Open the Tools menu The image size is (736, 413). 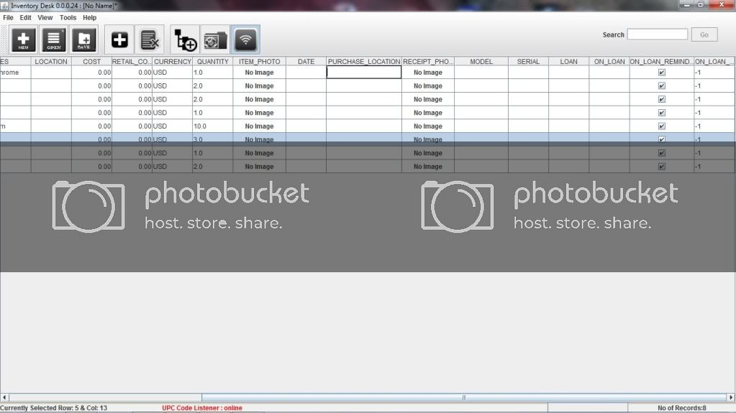(x=68, y=18)
